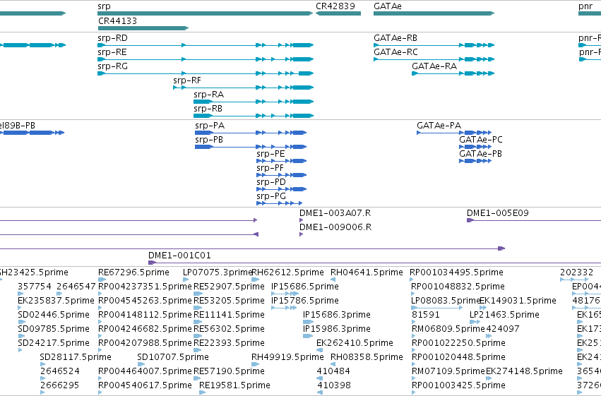Select EST SD02446.5prime

(x=21, y=322)
